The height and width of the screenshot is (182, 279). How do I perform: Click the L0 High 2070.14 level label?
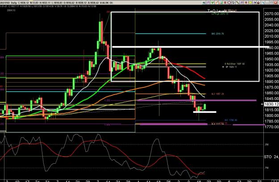pyautogui.click(x=220, y=14)
